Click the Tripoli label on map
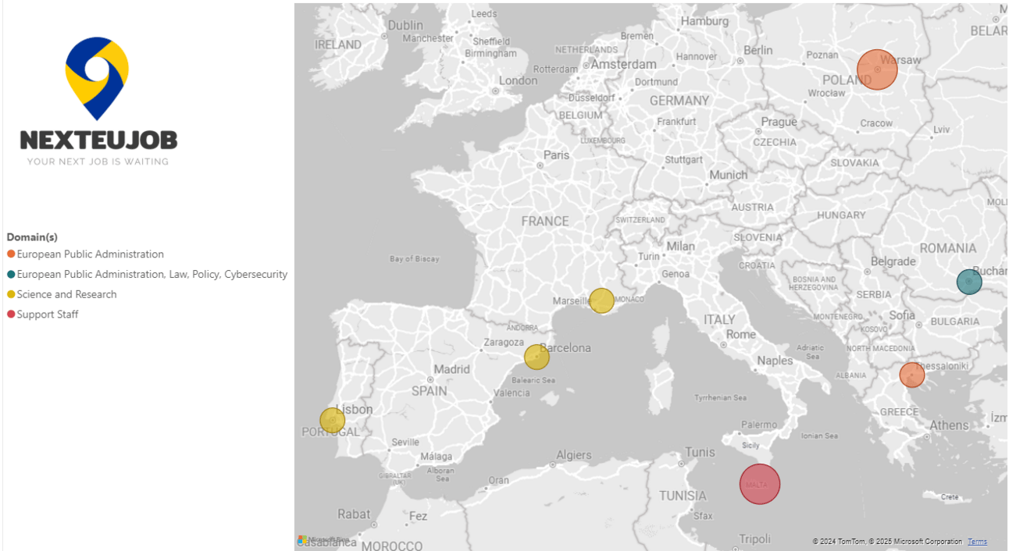 [755, 539]
